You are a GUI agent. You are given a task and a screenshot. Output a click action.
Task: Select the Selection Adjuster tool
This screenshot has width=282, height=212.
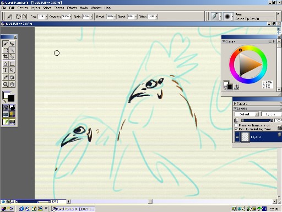point(12,56)
